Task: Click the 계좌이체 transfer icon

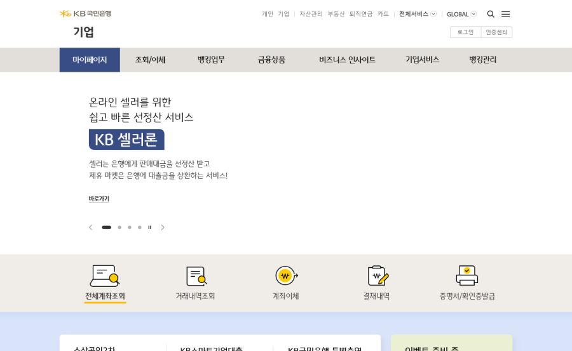Action: 286,275
